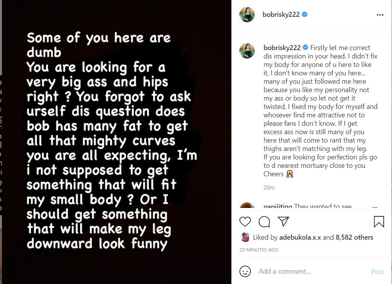Share post using the paper plane icon

(x=283, y=222)
